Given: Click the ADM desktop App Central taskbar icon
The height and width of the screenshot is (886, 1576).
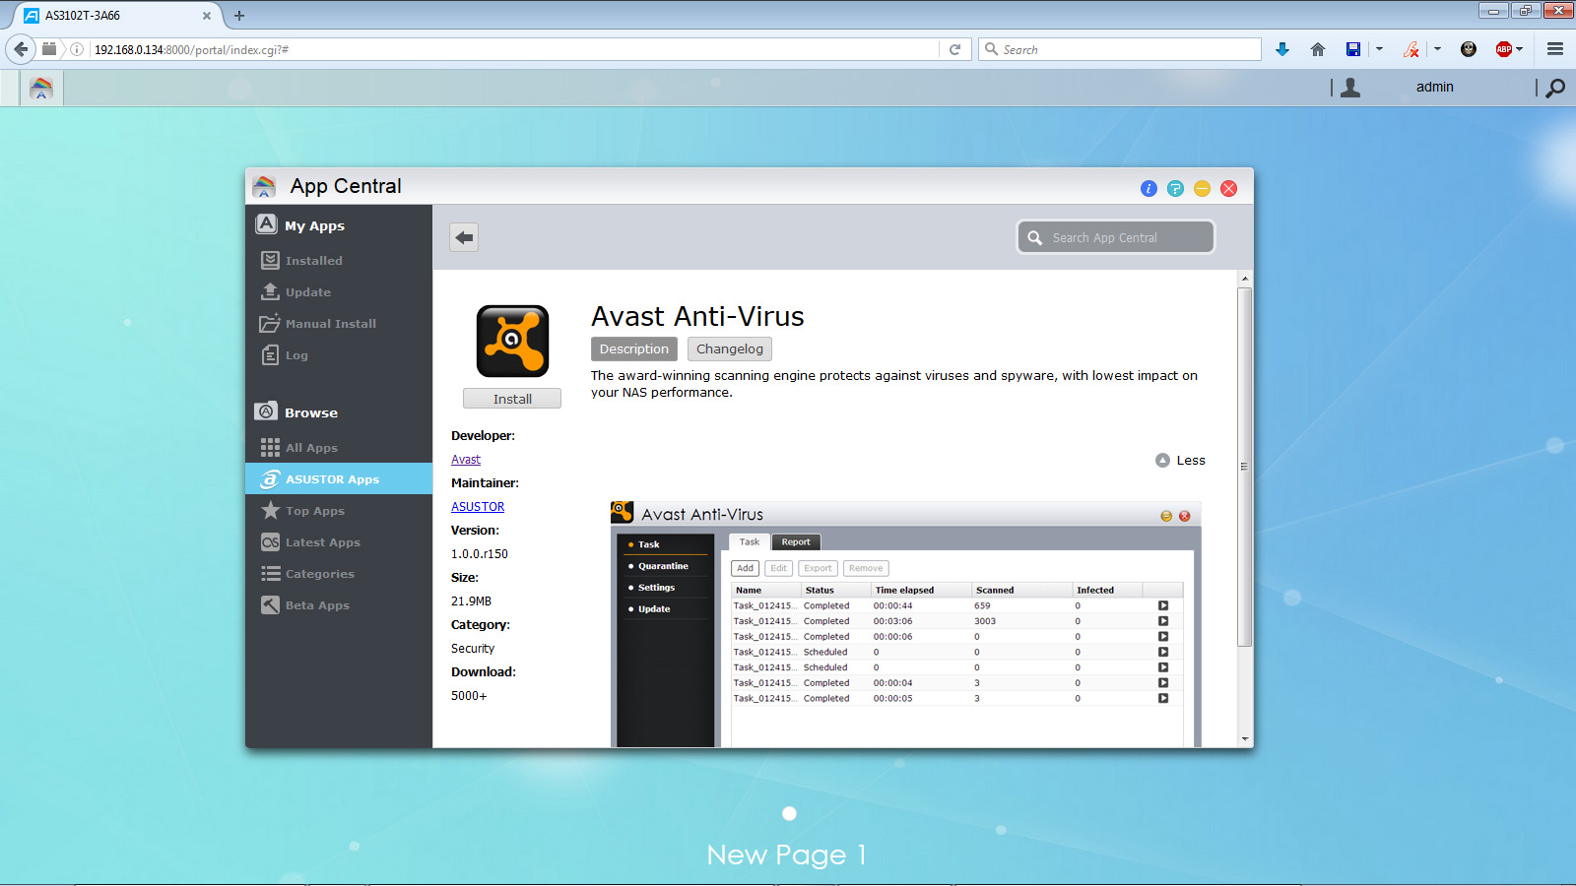Looking at the screenshot, I should pyautogui.click(x=41, y=88).
